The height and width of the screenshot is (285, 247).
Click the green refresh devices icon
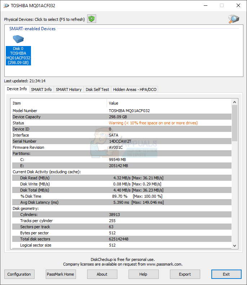click(x=91, y=19)
